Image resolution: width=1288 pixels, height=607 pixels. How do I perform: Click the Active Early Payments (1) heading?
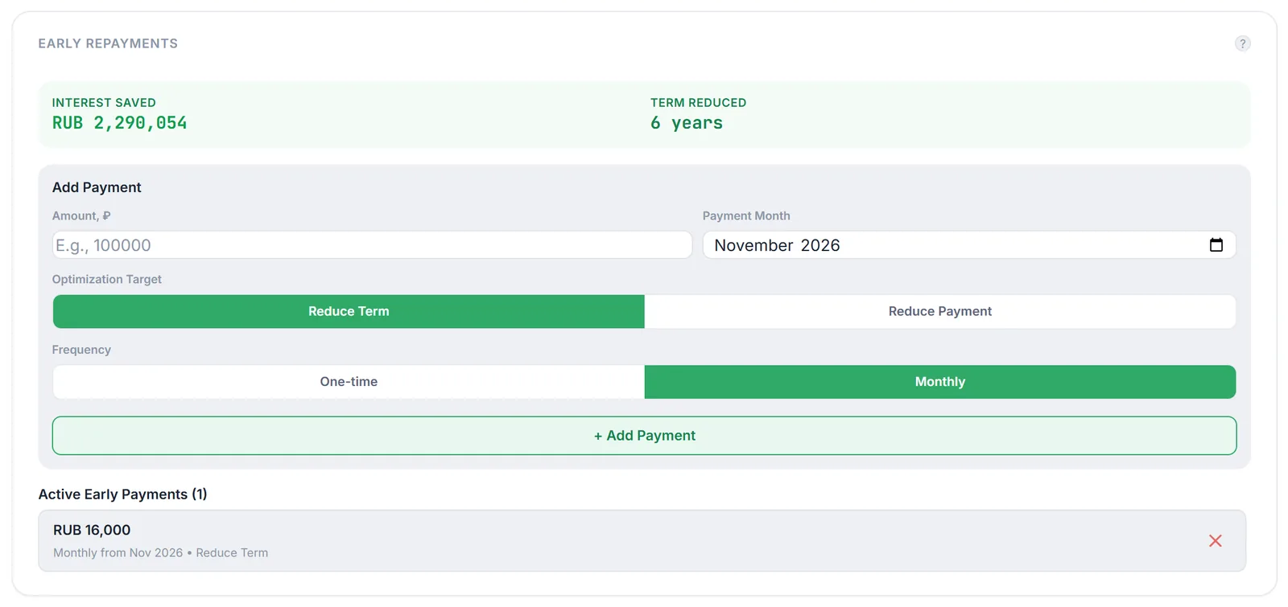click(x=122, y=494)
